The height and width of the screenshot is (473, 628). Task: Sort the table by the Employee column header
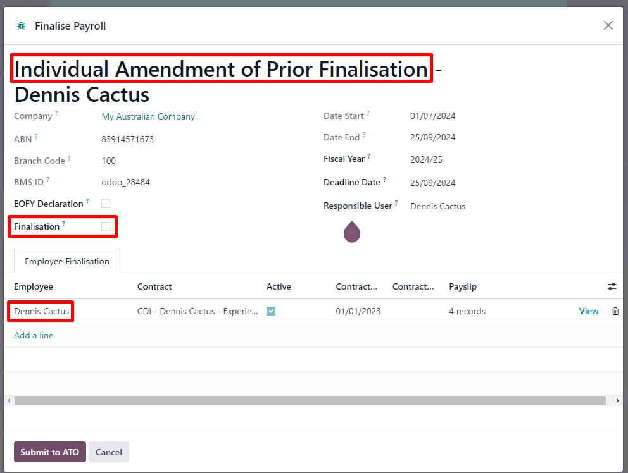click(x=34, y=286)
